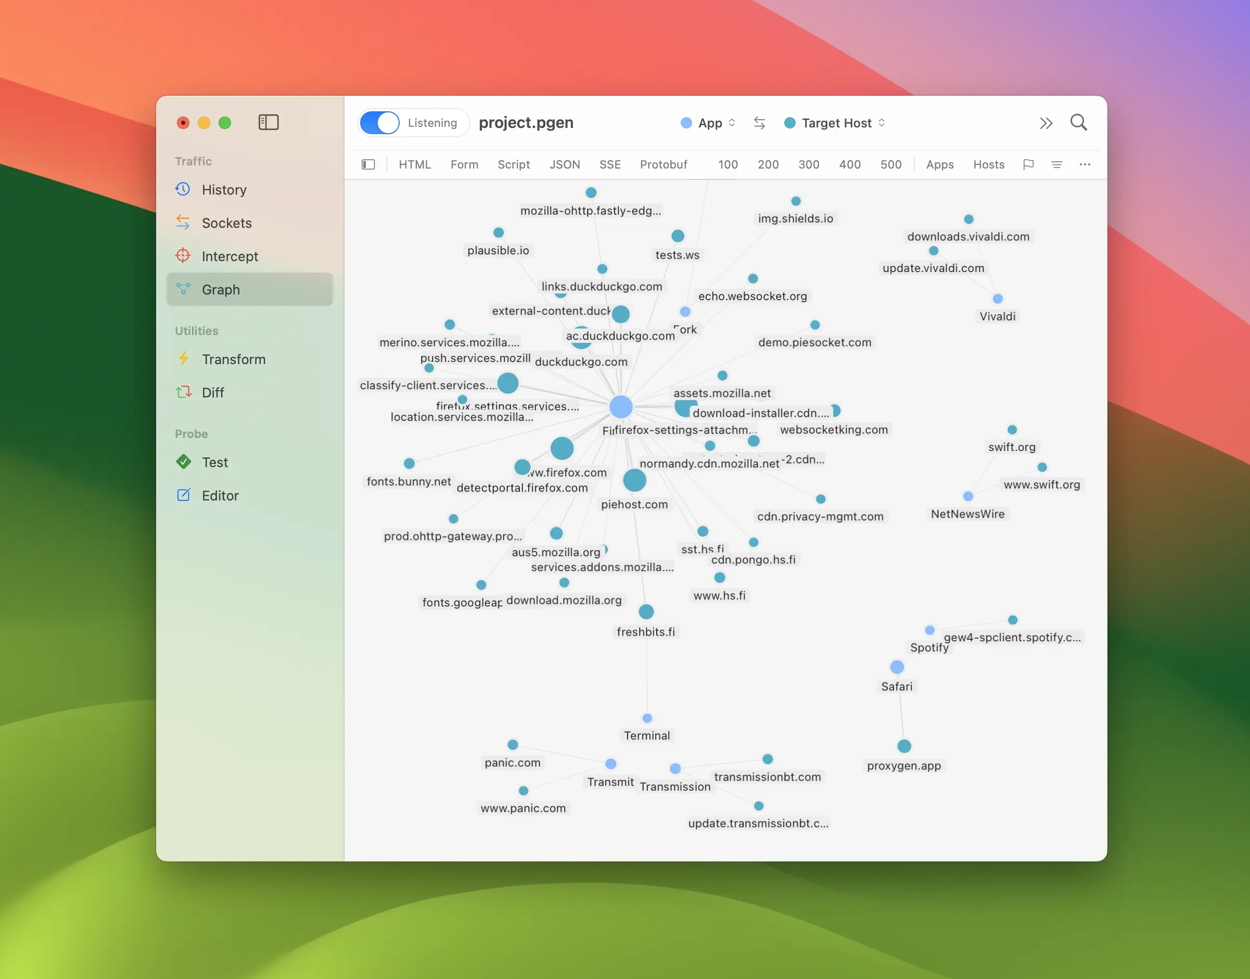
Task: Click the www.swift.org host node
Action: pyautogui.click(x=1042, y=467)
